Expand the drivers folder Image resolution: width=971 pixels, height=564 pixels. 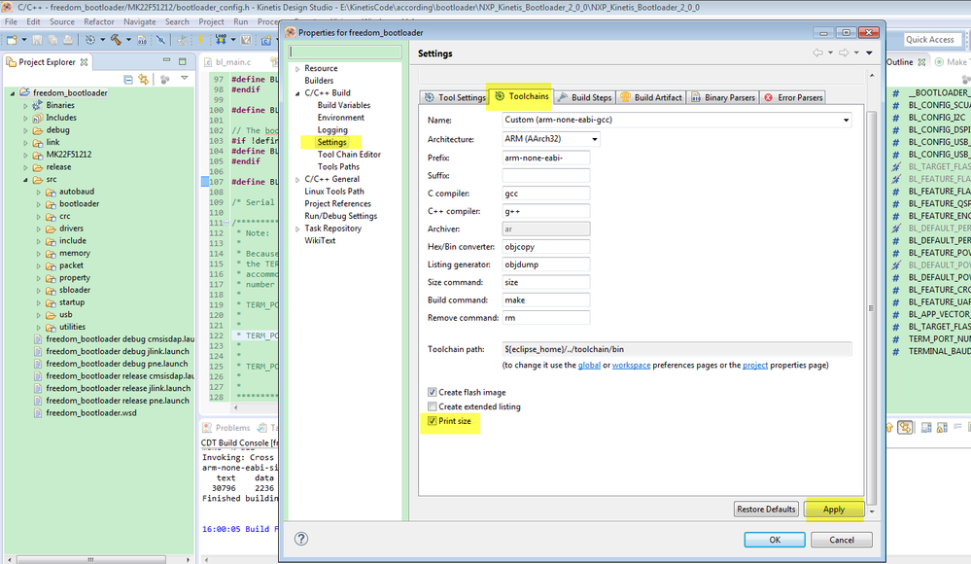tap(39, 229)
